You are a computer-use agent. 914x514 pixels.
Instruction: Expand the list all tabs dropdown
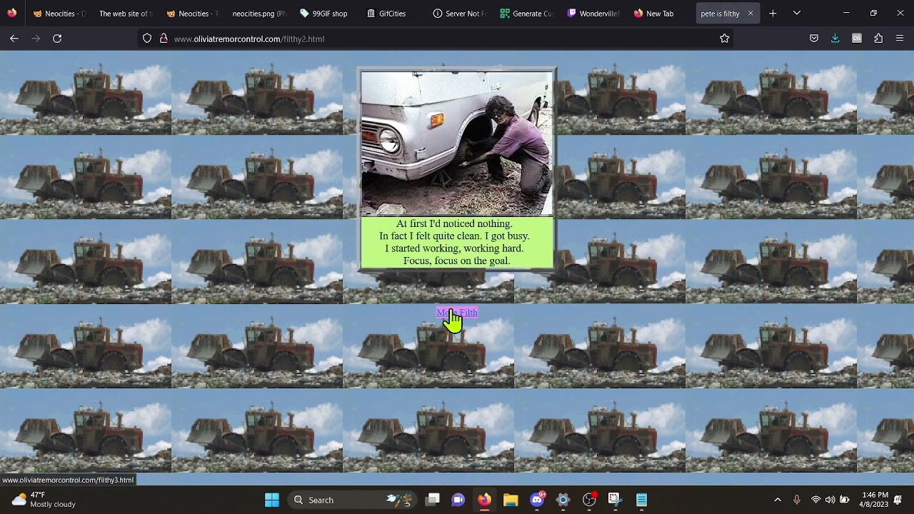coord(796,13)
